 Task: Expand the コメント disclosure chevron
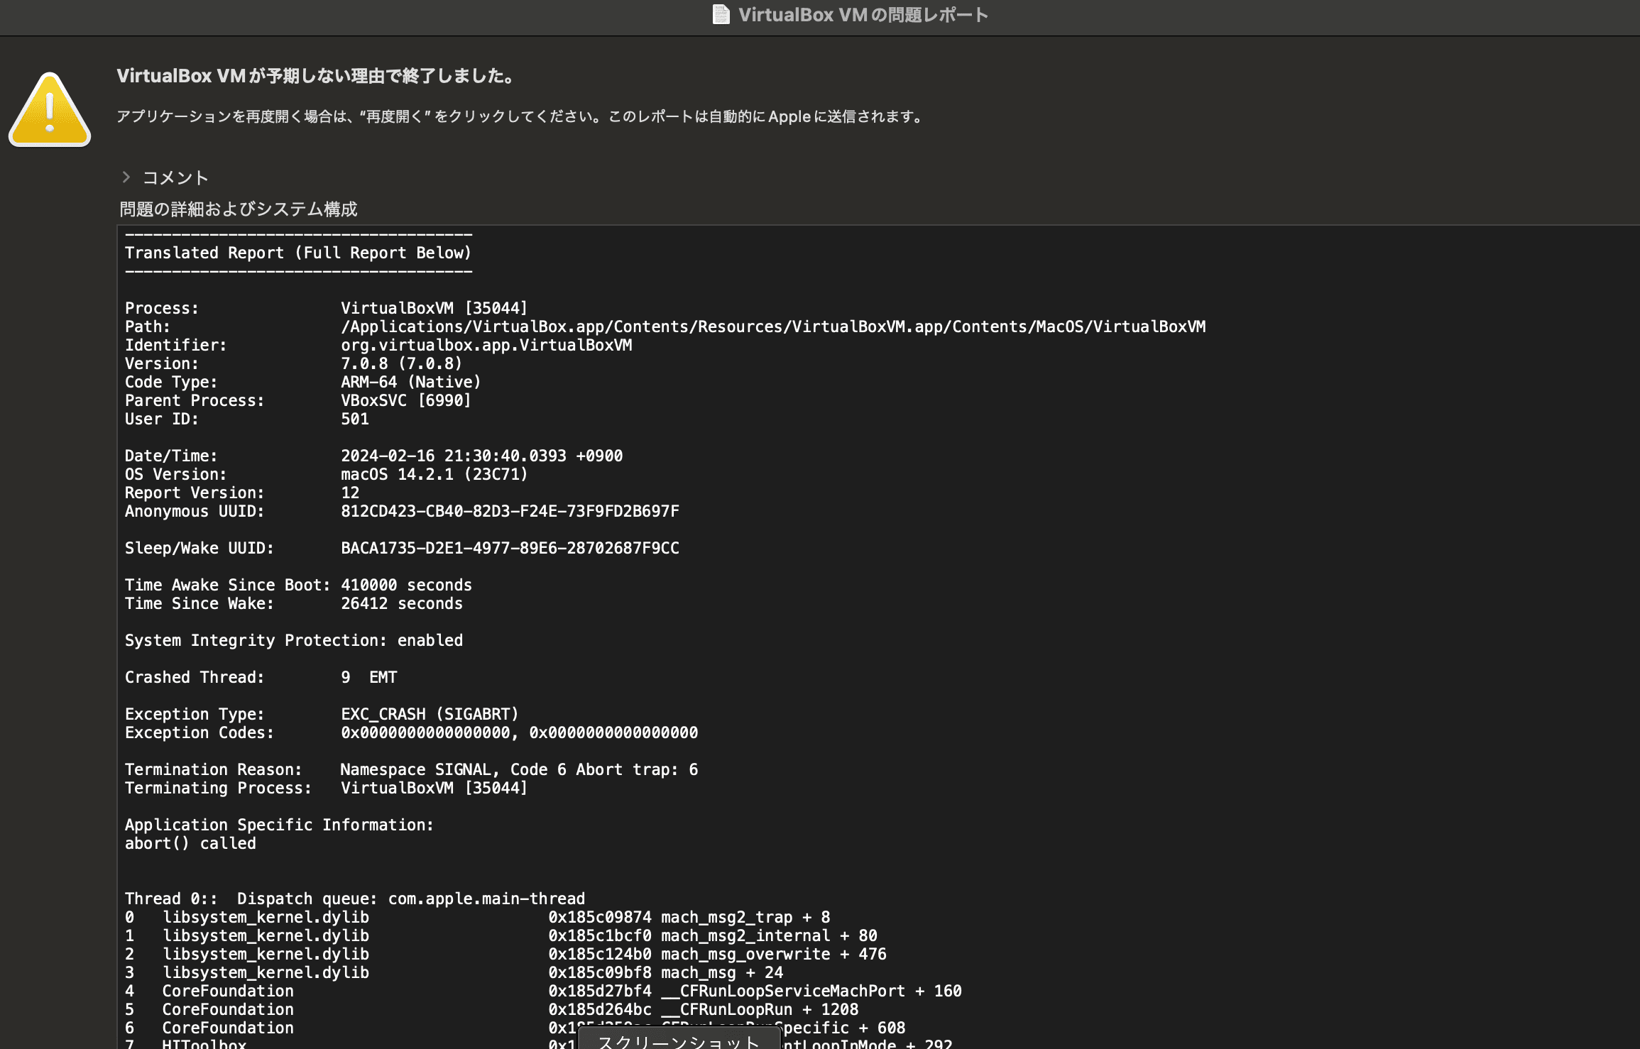point(126,177)
